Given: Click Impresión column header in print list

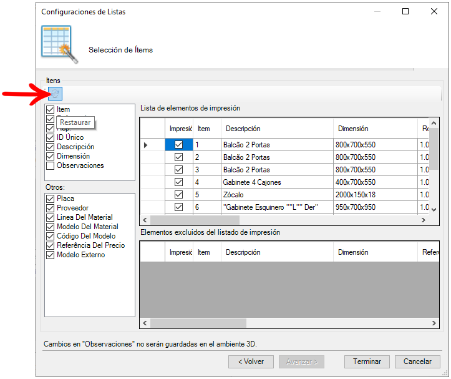Looking at the screenshot, I should tap(179, 129).
